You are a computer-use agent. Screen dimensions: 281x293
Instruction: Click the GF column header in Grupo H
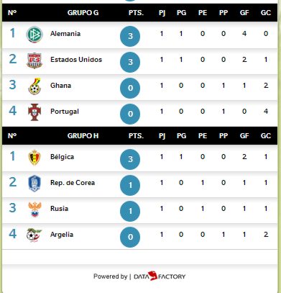pos(244,135)
